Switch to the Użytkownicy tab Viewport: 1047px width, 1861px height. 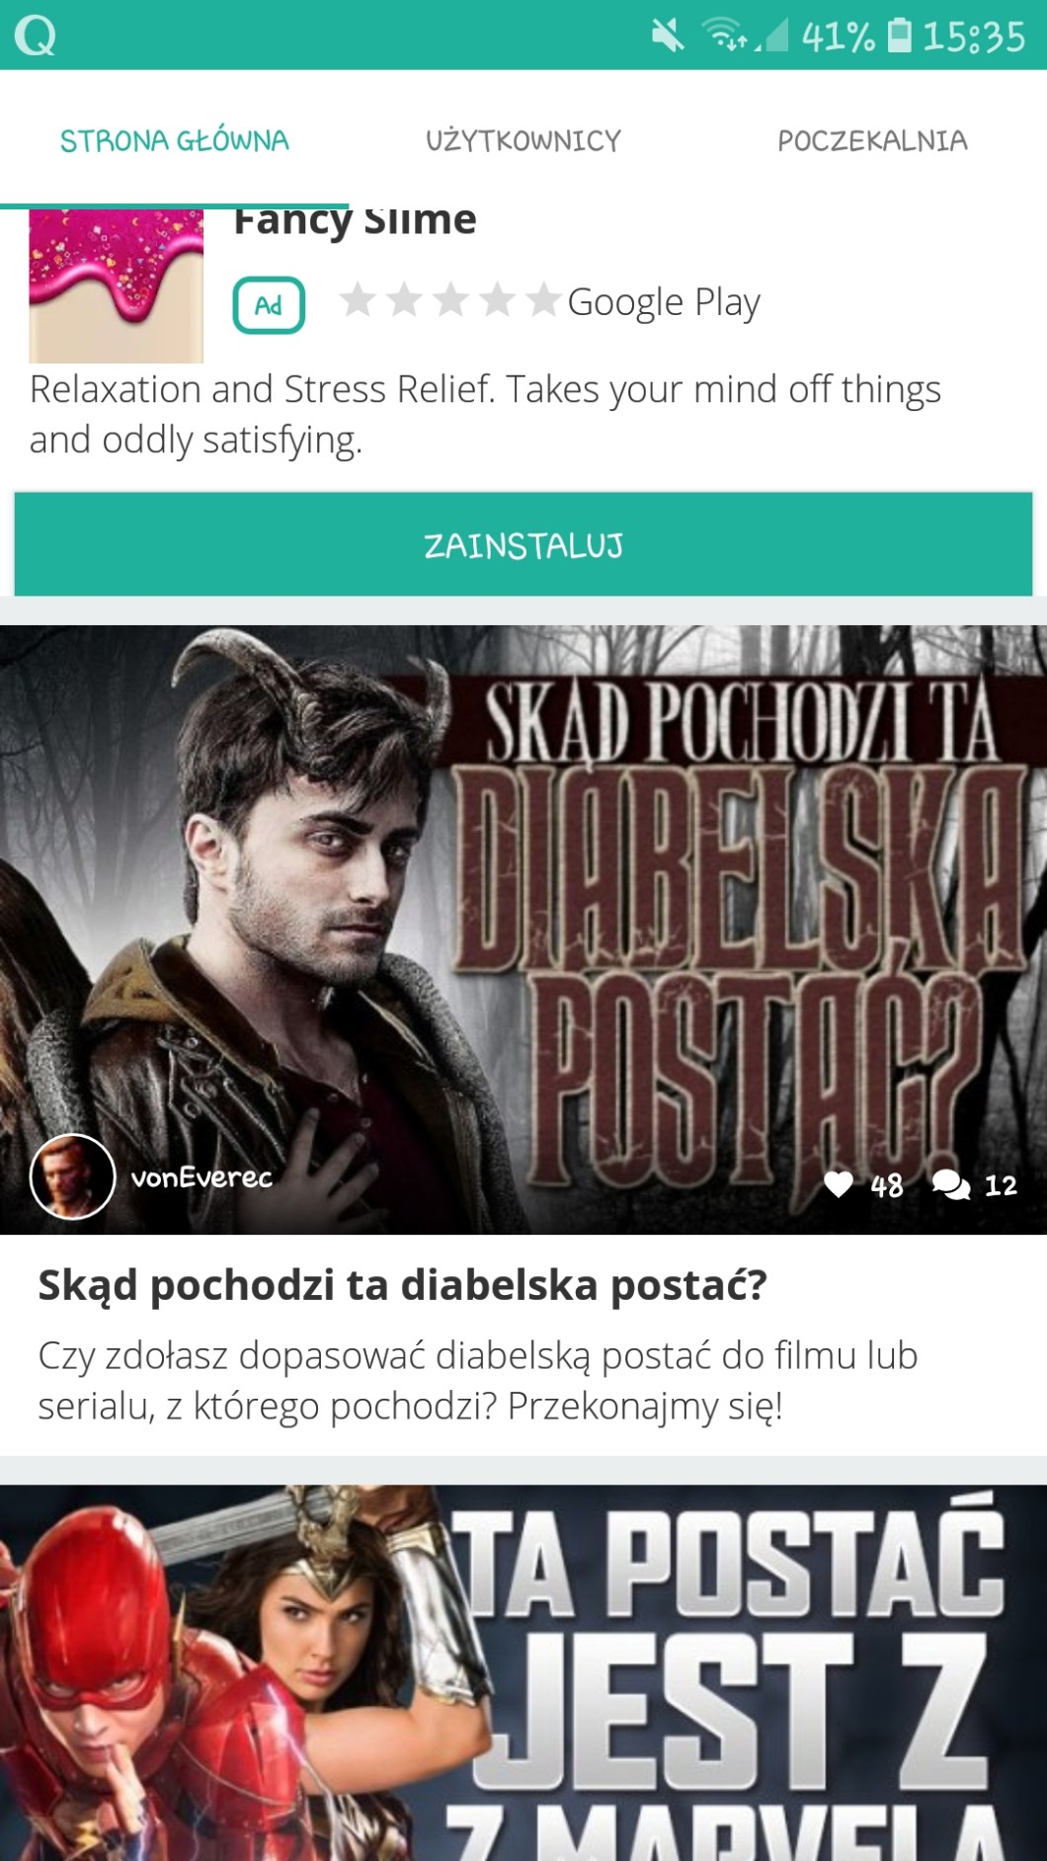pos(523,140)
